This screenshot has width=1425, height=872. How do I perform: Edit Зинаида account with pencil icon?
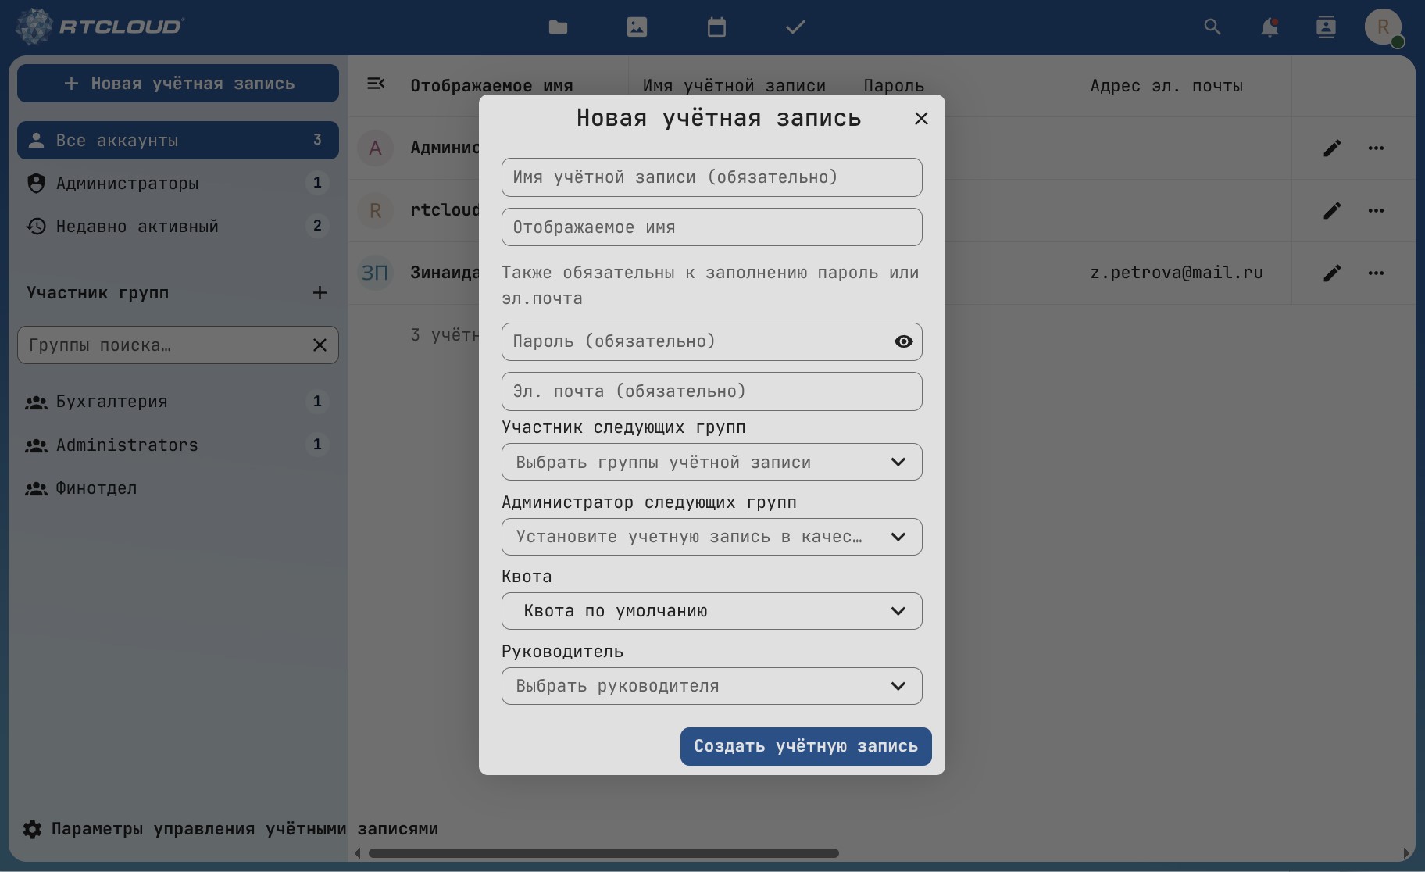pyautogui.click(x=1332, y=273)
